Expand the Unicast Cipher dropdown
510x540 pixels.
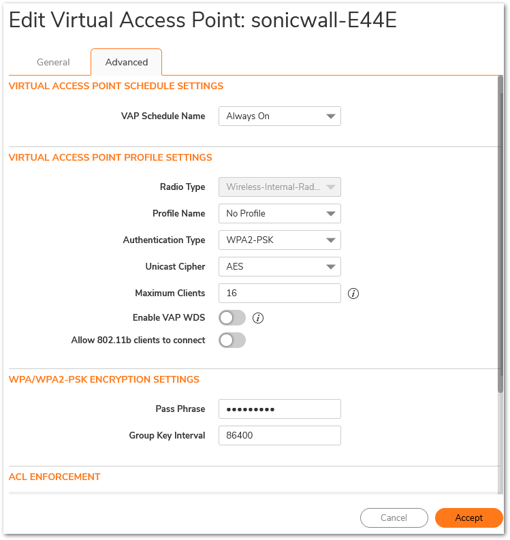tap(280, 266)
